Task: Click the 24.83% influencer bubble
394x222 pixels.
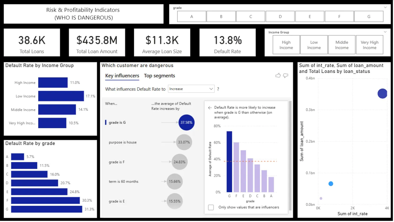Action: pos(180,162)
